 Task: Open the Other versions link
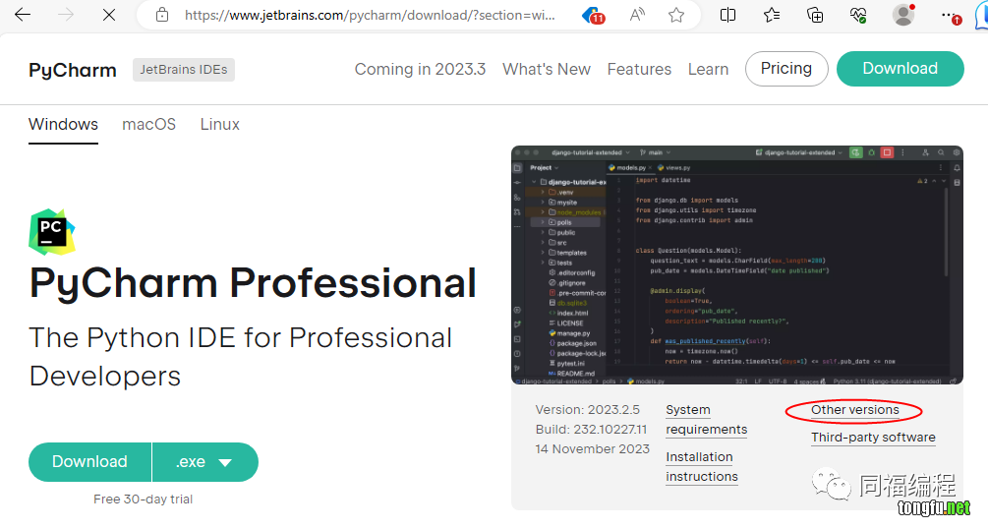click(x=855, y=410)
